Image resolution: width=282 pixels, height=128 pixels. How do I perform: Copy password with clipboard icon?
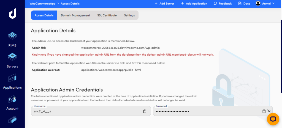point(264,111)
